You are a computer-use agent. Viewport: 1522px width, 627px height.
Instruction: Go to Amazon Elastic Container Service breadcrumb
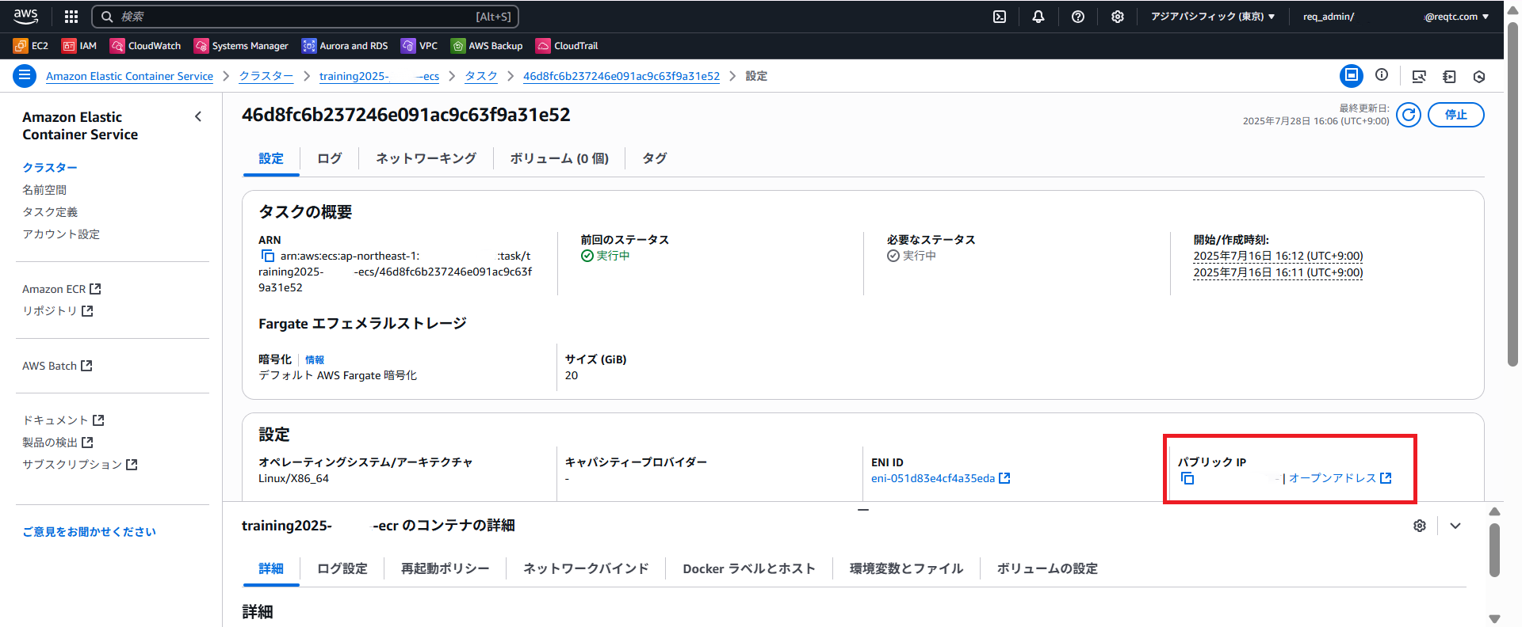(x=129, y=76)
